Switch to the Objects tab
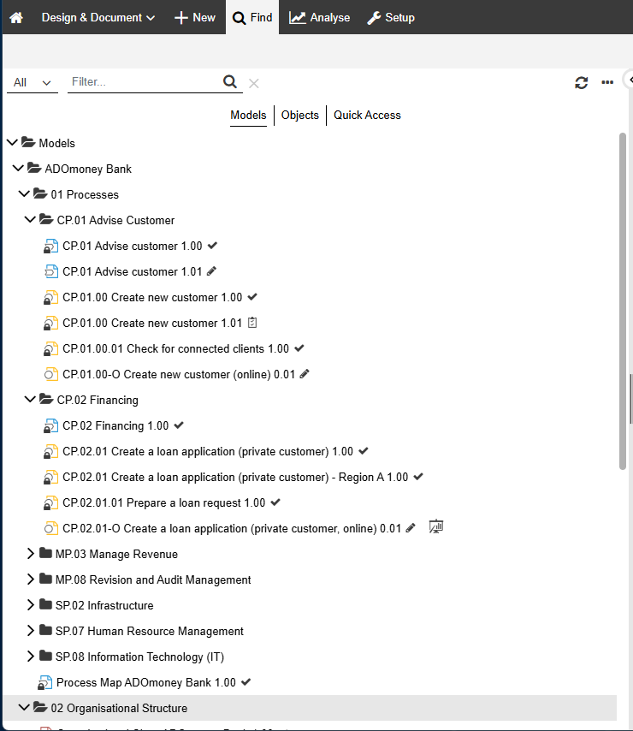 pos(299,115)
